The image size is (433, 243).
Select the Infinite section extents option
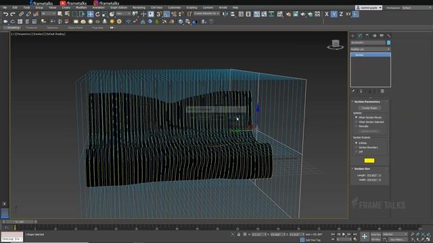[357, 143]
